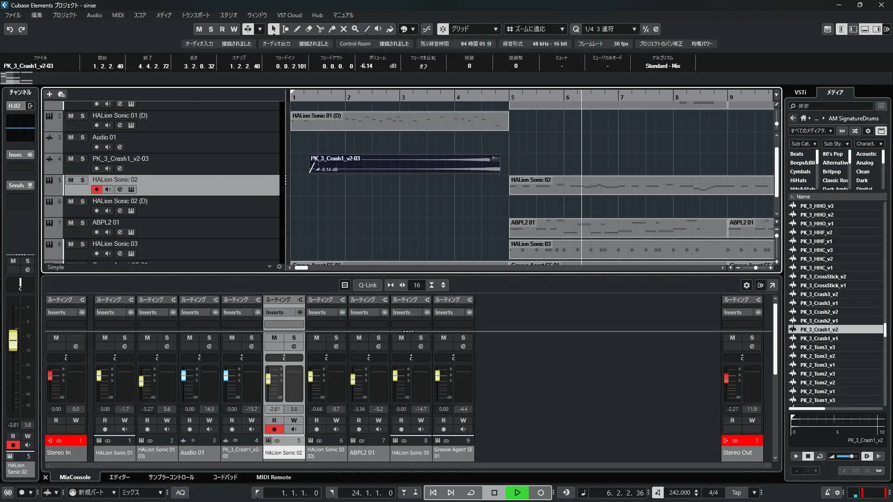Select the Draw pencil tool

pos(297,29)
